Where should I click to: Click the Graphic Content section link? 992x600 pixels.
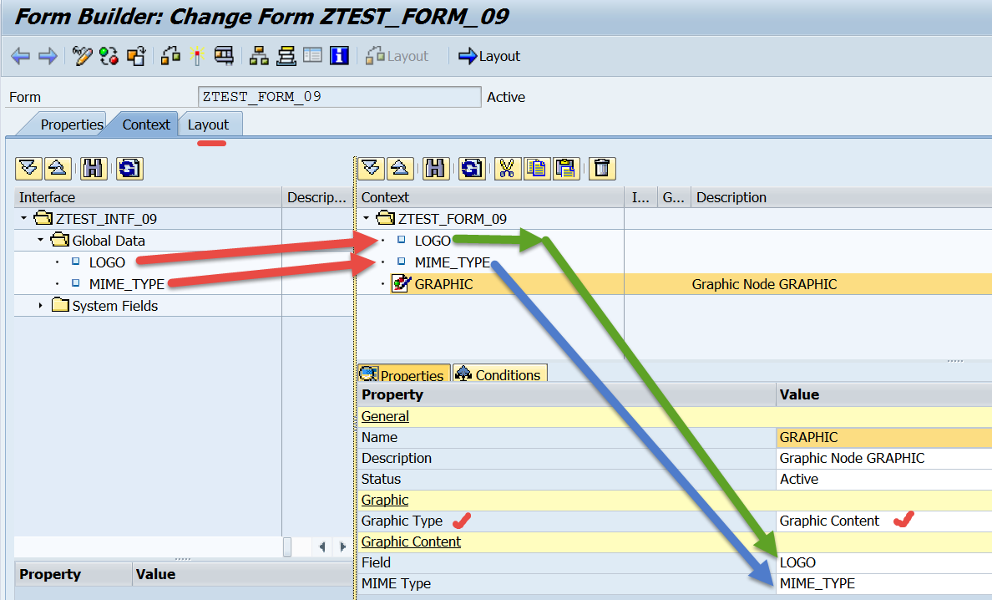pyautogui.click(x=410, y=542)
